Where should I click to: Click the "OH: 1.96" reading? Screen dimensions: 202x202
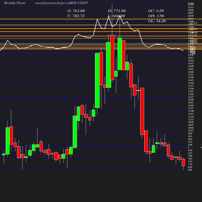pos(156,16)
